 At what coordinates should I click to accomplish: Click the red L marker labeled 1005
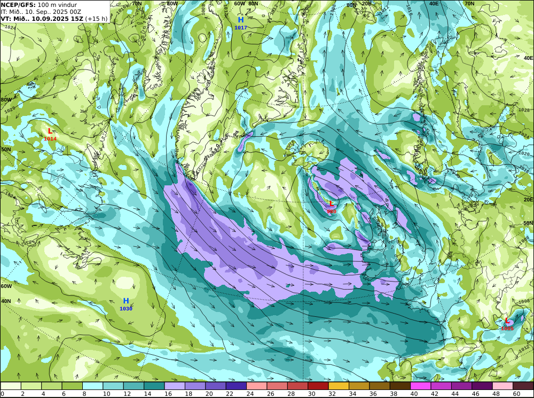[507, 321]
